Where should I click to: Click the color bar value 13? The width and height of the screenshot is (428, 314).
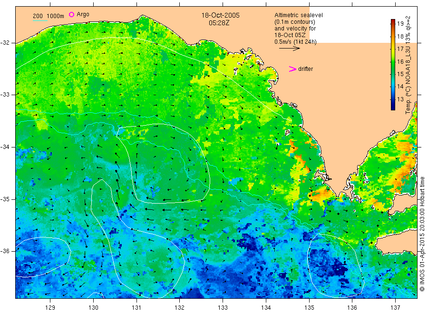(400, 99)
